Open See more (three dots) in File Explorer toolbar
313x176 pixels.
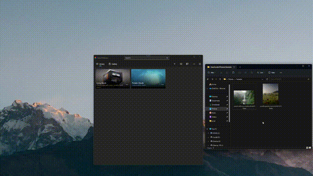(281, 73)
